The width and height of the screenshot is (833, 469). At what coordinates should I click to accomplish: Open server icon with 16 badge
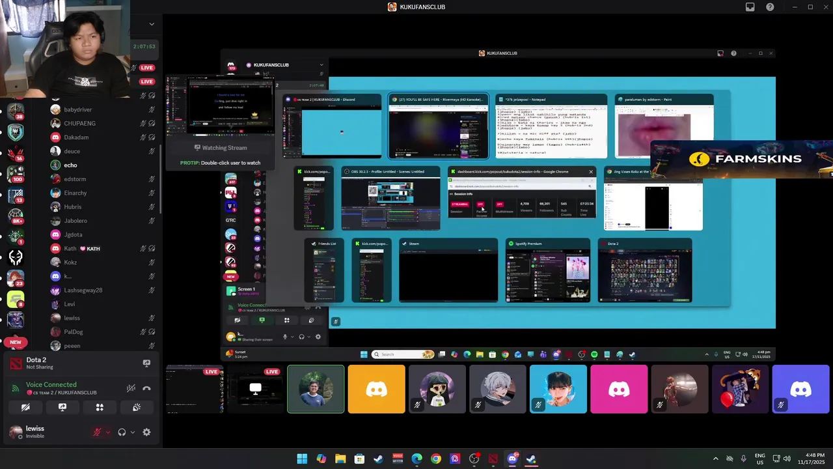(x=16, y=153)
